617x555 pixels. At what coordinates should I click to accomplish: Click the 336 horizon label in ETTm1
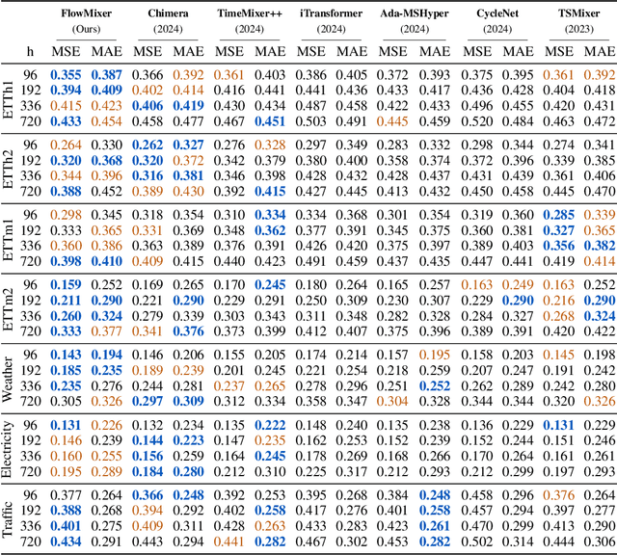(x=30, y=246)
